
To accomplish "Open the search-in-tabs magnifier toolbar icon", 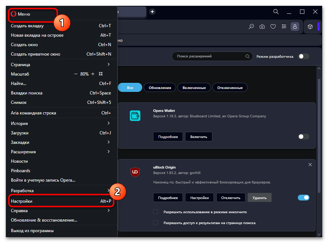I will pos(251,27).
